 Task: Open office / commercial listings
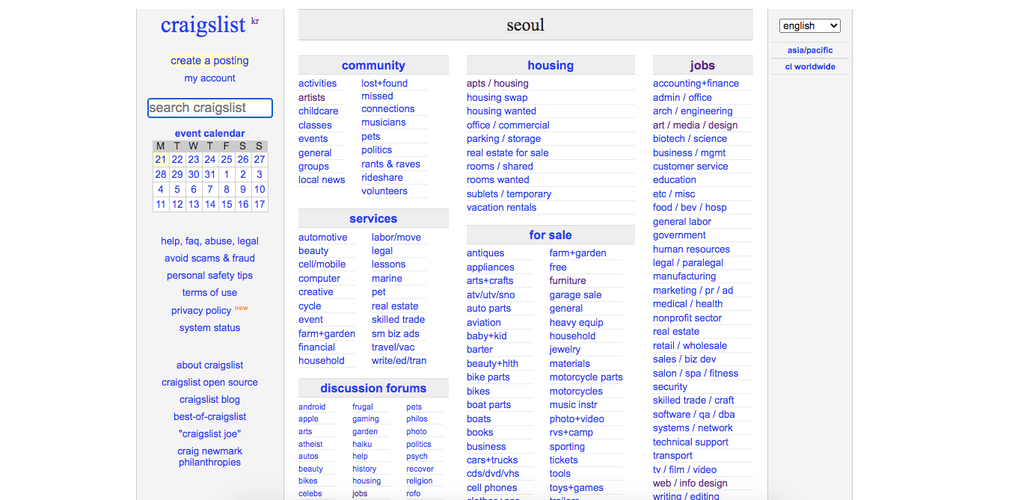[x=508, y=125]
